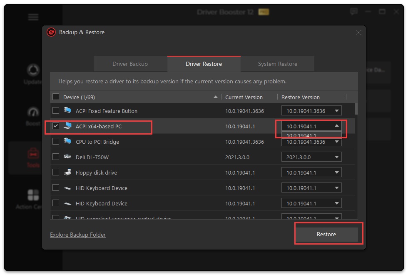
Task: Select the Floppy disk drive row name
Action: point(96,172)
